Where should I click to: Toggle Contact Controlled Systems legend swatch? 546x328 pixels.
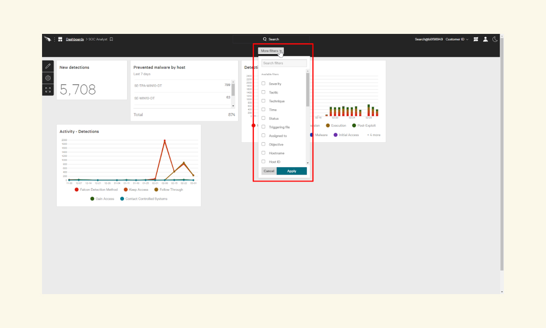[x=122, y=198]
